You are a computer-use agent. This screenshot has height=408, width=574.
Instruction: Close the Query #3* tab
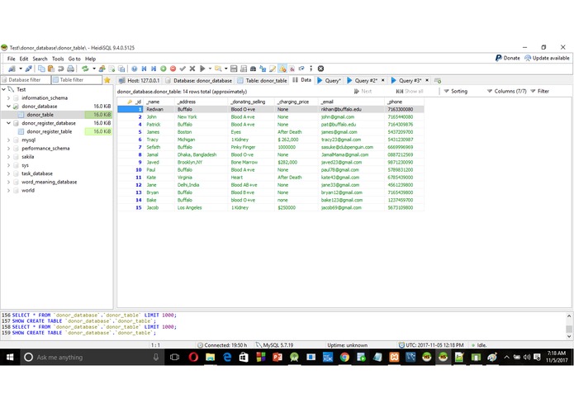coord(427,80)
